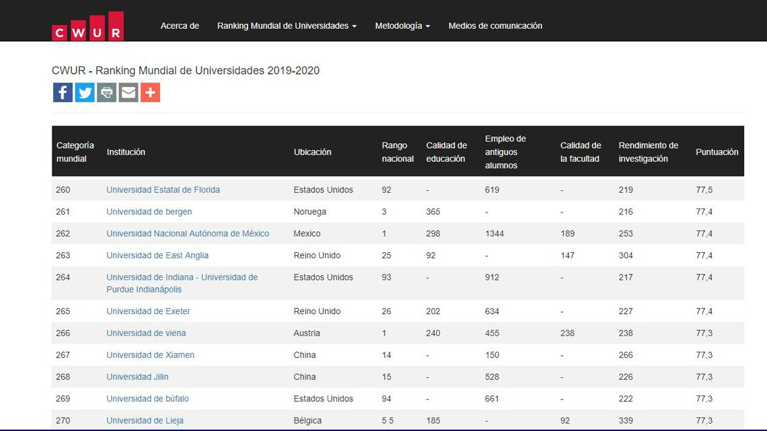Select Acerca de in the navigation bar
Screen dimensions: 767x431
180,26
